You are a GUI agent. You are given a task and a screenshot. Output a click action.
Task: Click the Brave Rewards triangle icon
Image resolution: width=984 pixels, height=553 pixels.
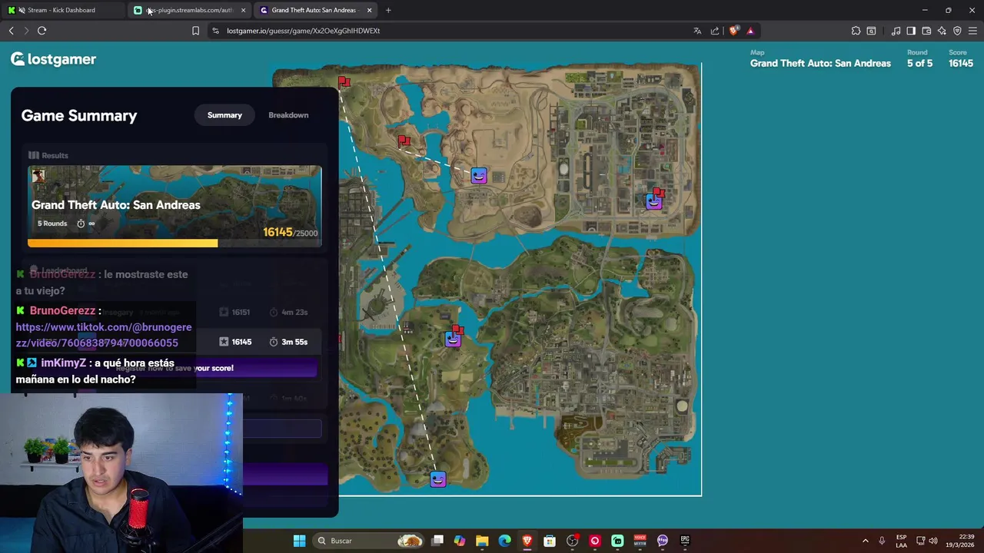[750, 31]
